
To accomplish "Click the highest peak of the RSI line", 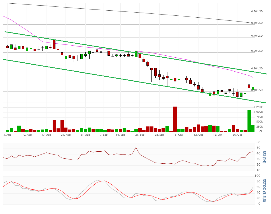I will (x=136, y=148).
